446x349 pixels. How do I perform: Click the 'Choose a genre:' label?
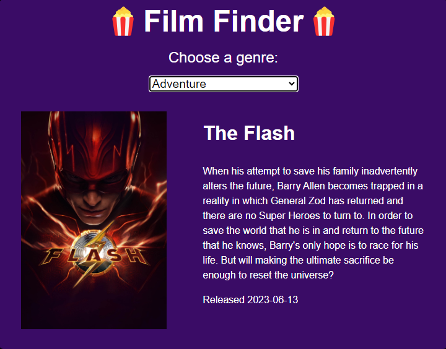tap(223, 58)
